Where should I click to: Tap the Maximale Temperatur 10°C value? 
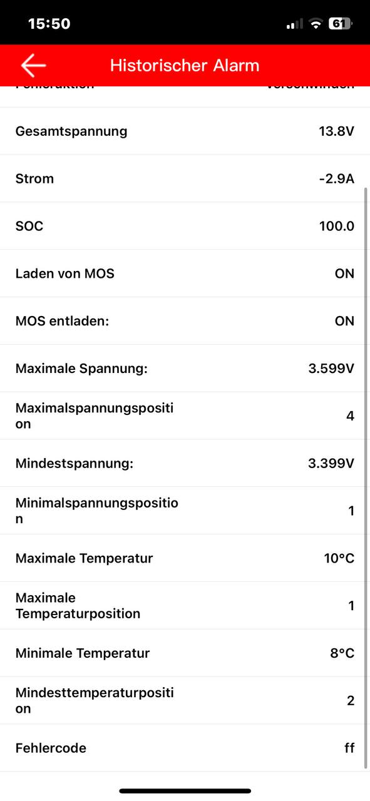point(339,558)
